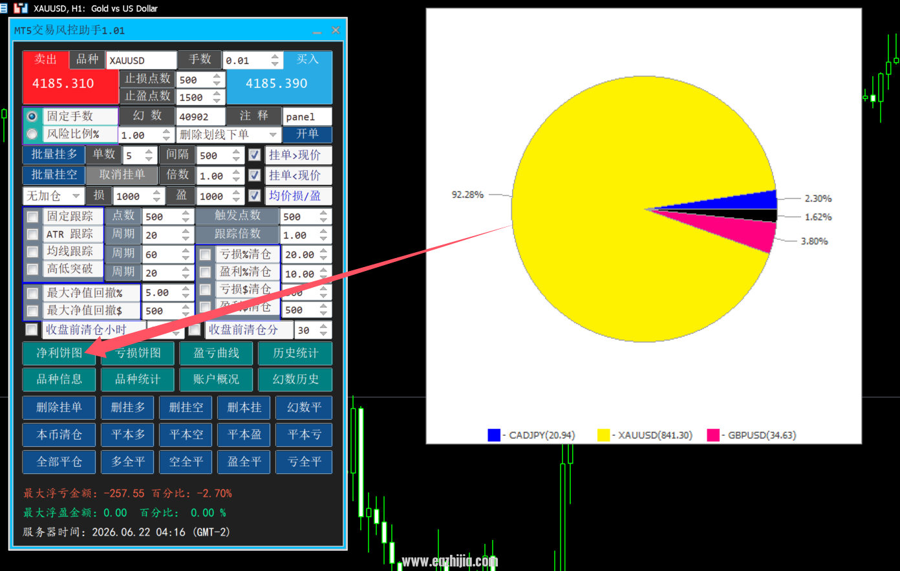
Task: Enable the 盈利%清仓 checkbox
Action: (205, 272)
